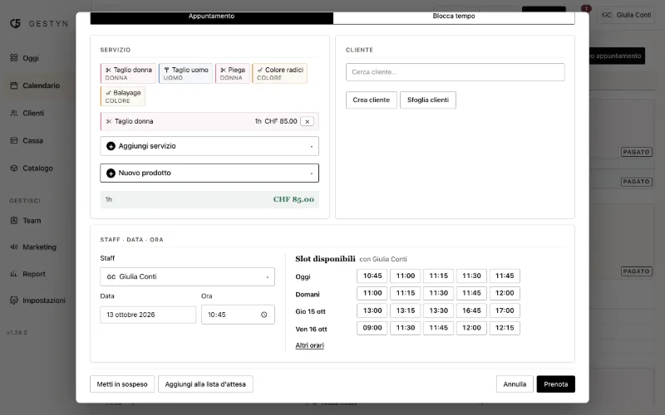The width and height of the screenshot is (665, 415).
Task: Switch to the Blocca tempo tab
Action: click(454, 17)
